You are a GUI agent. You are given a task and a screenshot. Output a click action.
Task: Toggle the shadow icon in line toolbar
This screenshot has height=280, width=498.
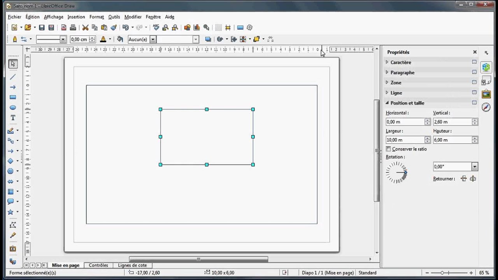[208, 39]
